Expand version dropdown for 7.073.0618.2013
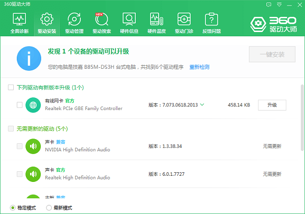 click(202, 105)
